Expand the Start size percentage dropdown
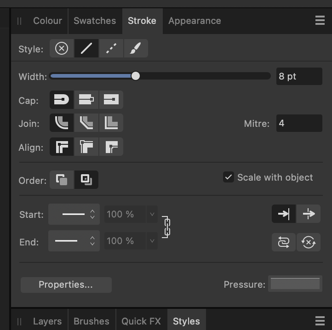Screen dimensions: 332x330 tap(152, 214)
